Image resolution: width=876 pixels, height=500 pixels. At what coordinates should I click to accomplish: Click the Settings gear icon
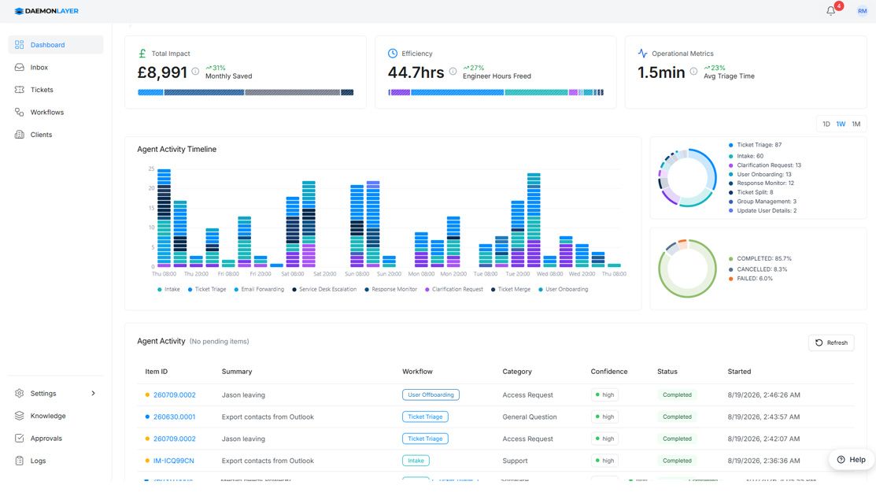coord(20,393)
